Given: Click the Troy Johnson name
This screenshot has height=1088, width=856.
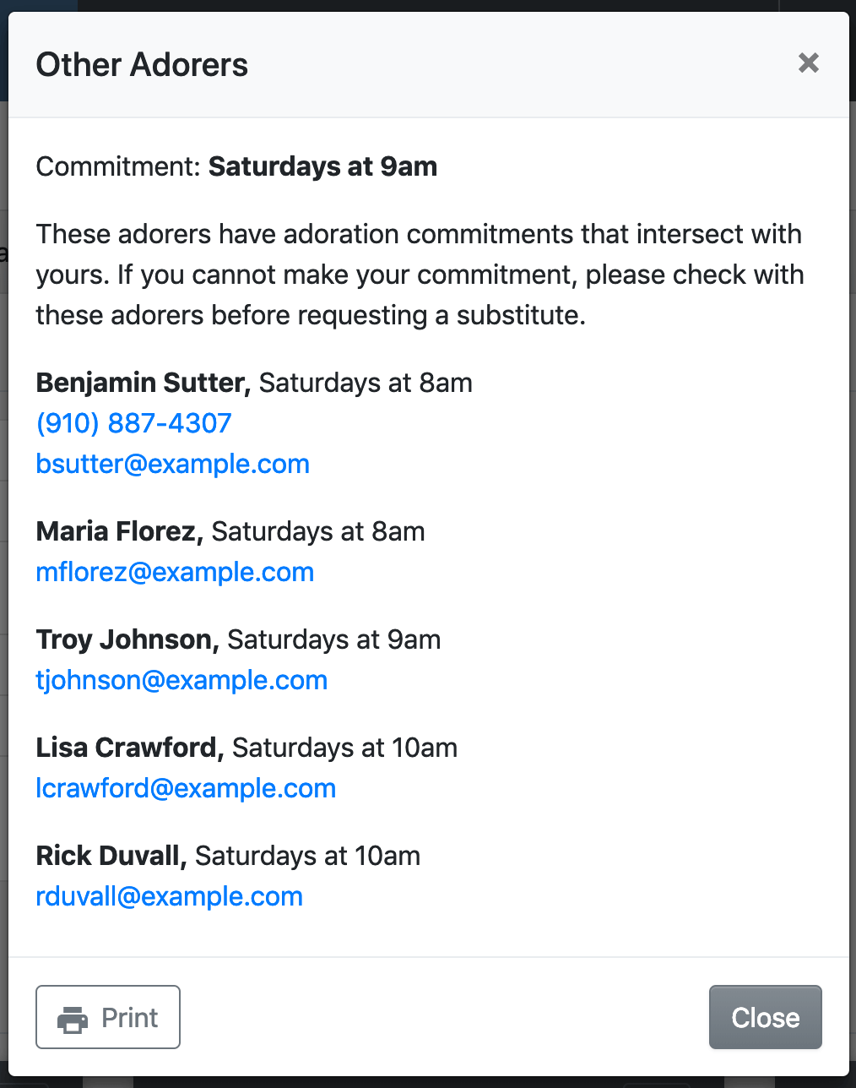Looking at the screenshot, I should pyautogui.click(x=127, y=639).
